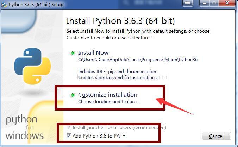The width and height of the screenshot is (238, 147).
Task: Click the disabled maximize button
Action: 214,3
